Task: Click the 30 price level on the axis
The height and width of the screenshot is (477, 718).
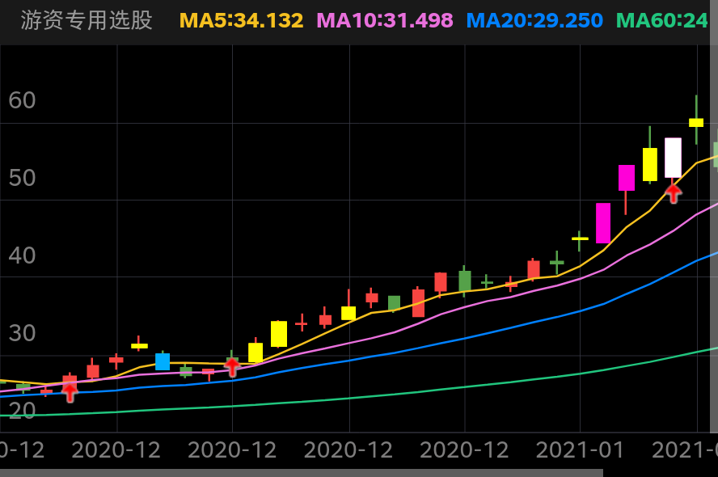Action: click(x=23, y=334)
